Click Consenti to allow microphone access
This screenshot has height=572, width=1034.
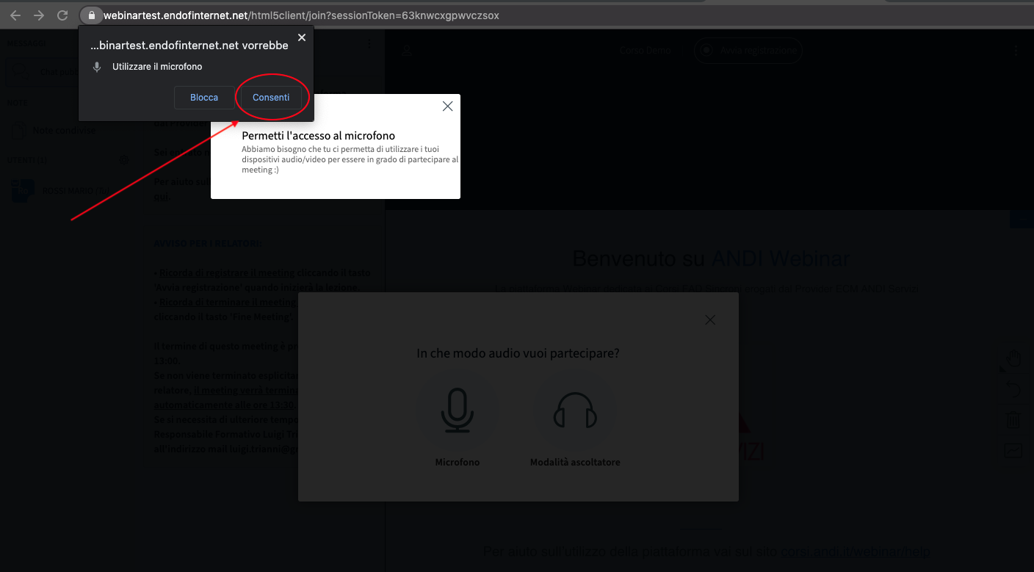click(271, 98)
